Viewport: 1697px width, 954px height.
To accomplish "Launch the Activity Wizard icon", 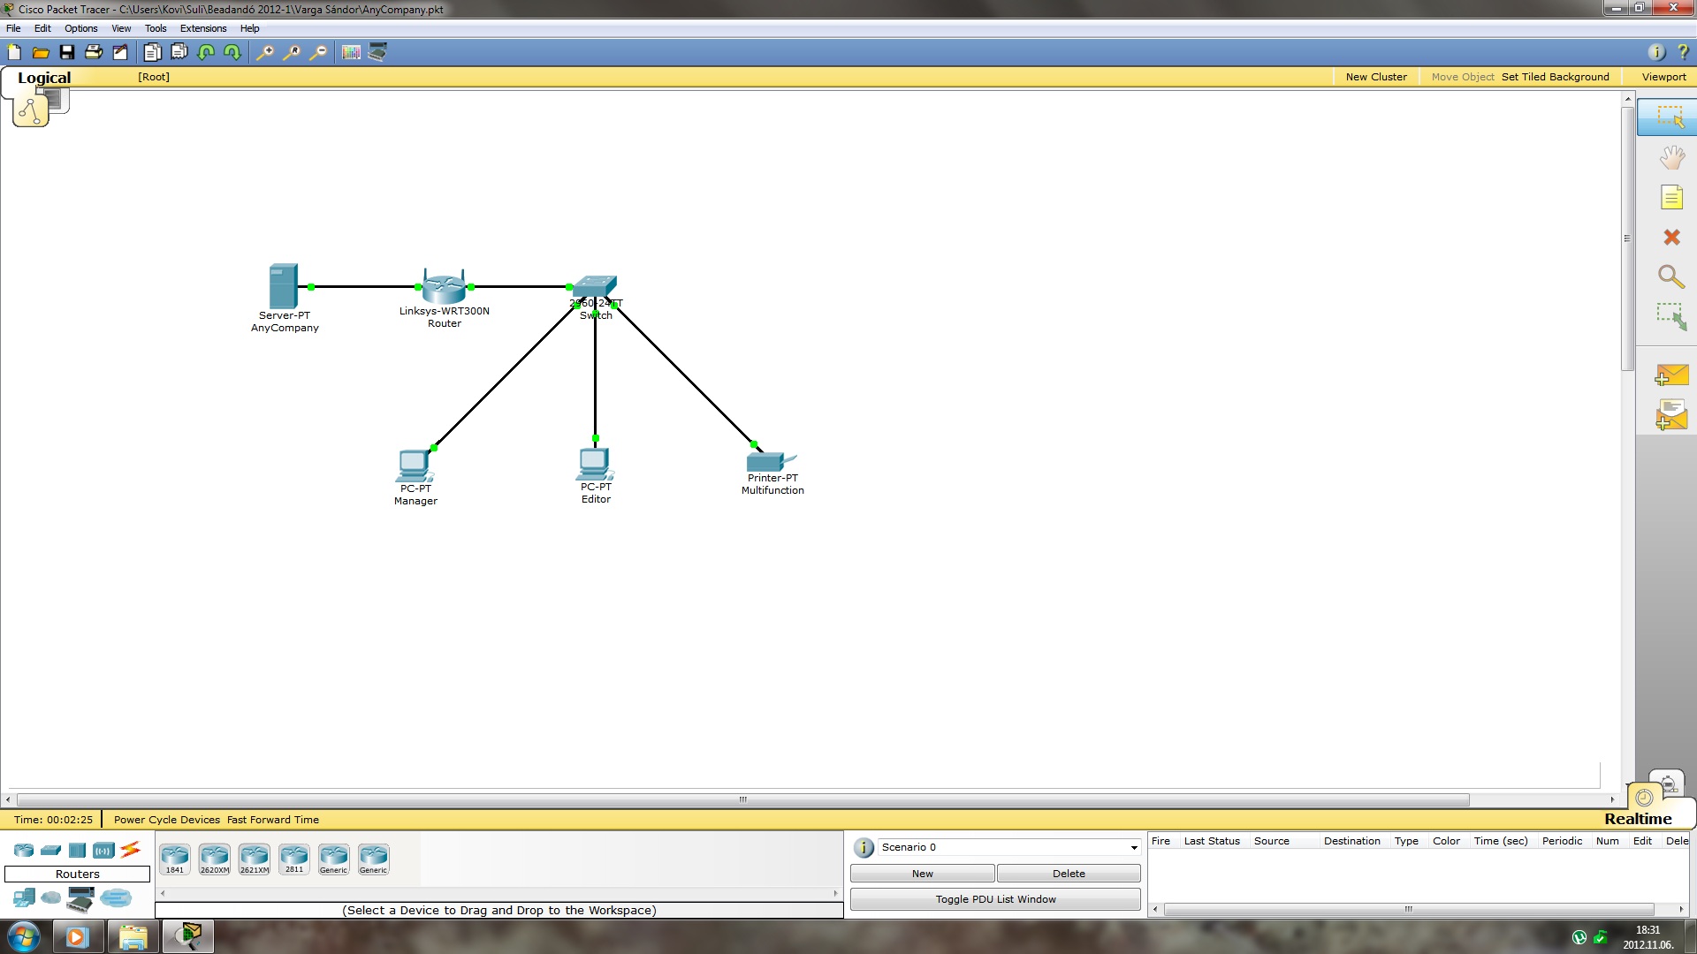I will pyautogui.click(x=120, y=53).
